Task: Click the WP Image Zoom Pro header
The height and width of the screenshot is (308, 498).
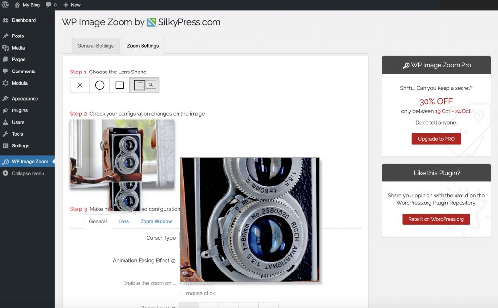Action: tap(436, 65)
